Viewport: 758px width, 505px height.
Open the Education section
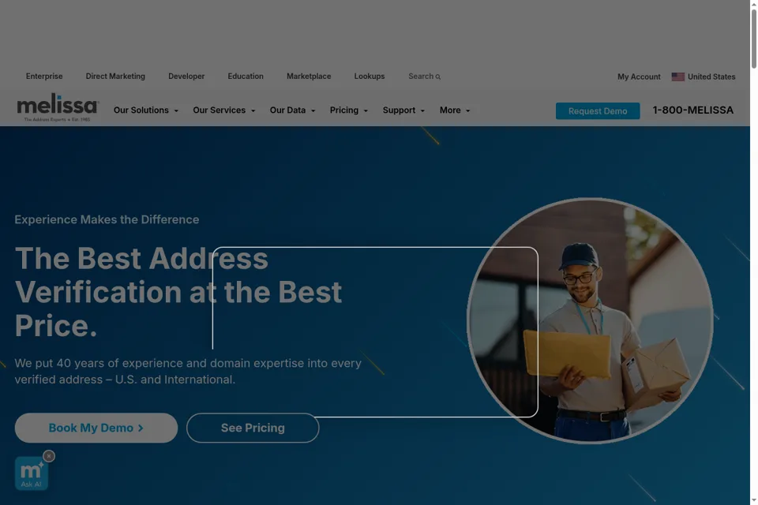pyautogui.click(x=246, y=77)
